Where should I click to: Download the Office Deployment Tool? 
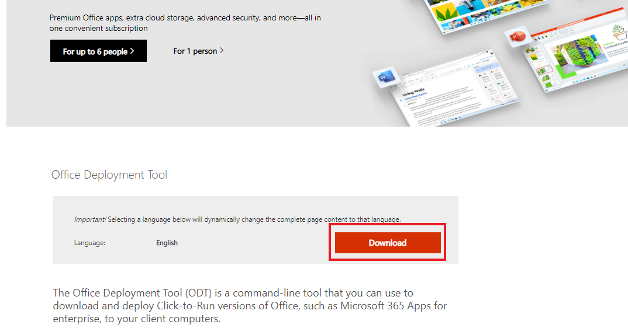pos(388,243)
